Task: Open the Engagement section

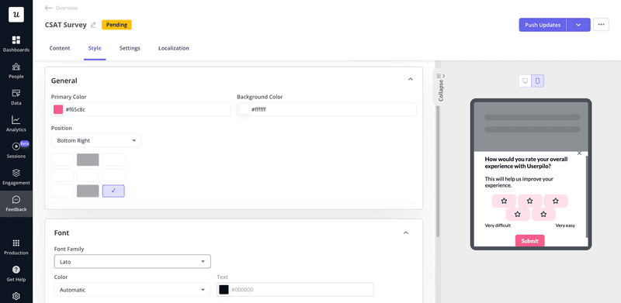Action: point(16,177)
